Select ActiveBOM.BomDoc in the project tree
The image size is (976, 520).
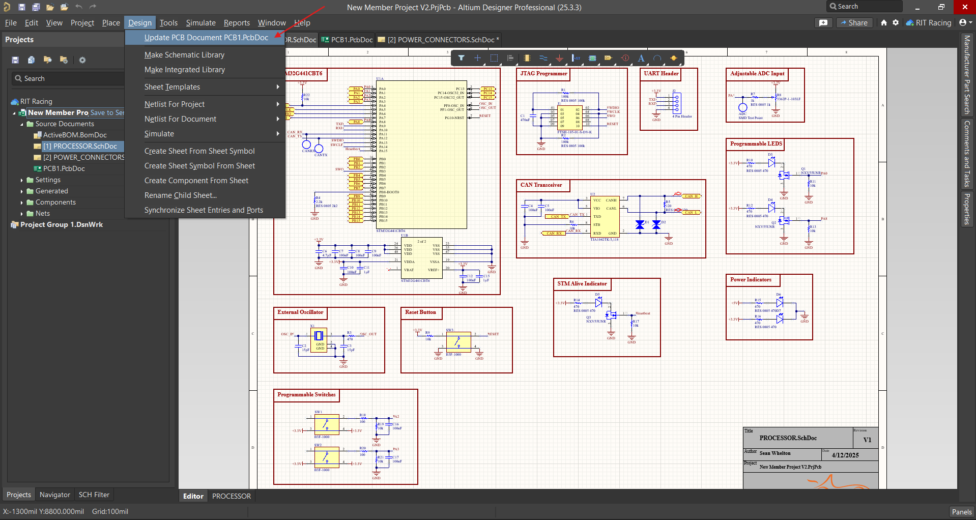click(x=70, y=135)
